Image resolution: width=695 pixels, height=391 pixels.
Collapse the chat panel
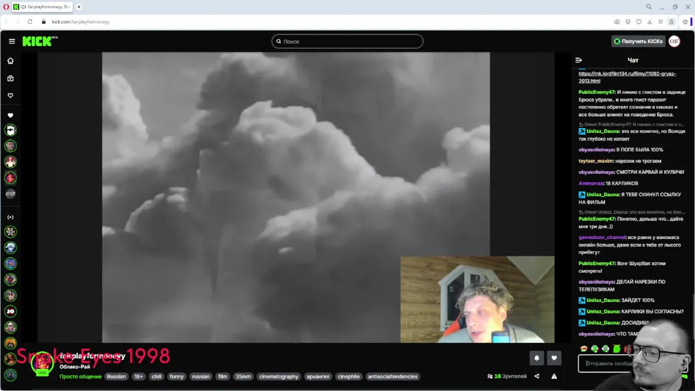tap(579, 60)
